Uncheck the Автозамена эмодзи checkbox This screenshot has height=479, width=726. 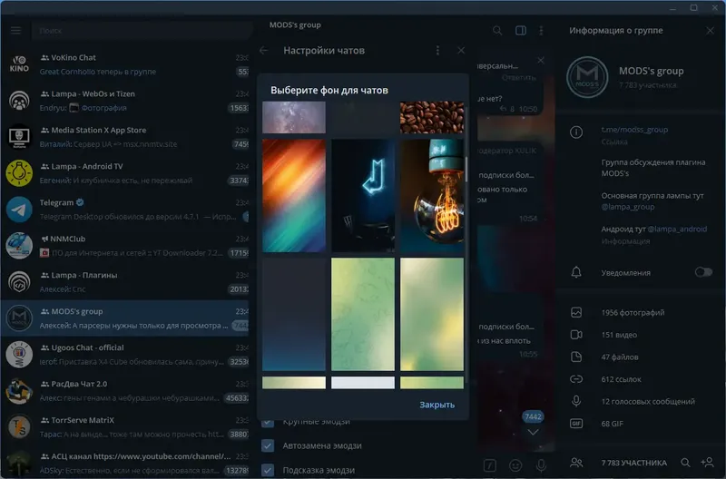[x=268, y=445]
